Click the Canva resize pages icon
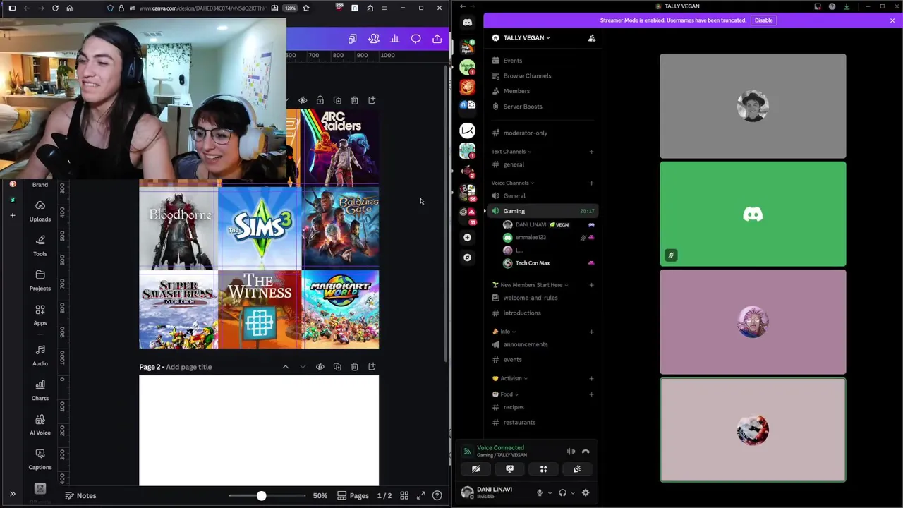The width and height of the screenshot is (903, 508). point(353,39)
